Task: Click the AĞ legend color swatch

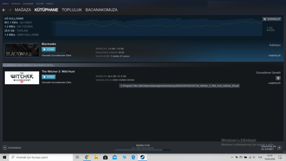Action: (268, 28)
